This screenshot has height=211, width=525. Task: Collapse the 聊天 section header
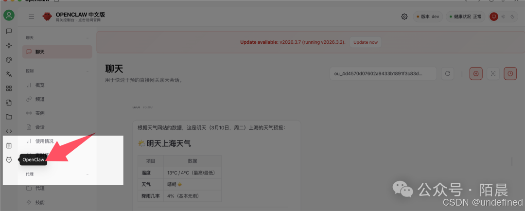57,38
